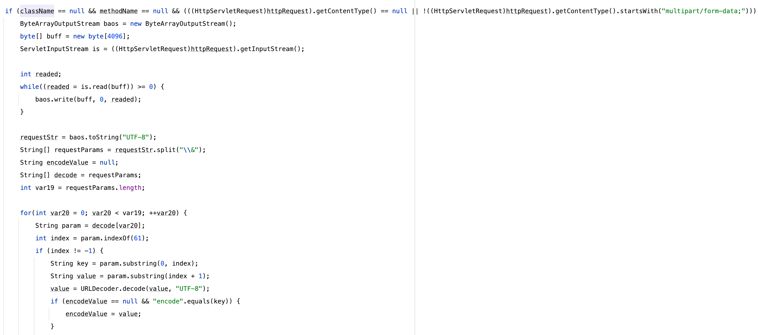The width and height of the screenshot is (758, 335).
Task: Click the while keyword of the read loop
Action: [x=30, y=87]
